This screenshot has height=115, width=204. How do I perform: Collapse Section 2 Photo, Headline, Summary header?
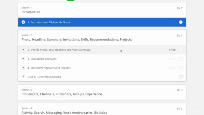click(102, 38)
